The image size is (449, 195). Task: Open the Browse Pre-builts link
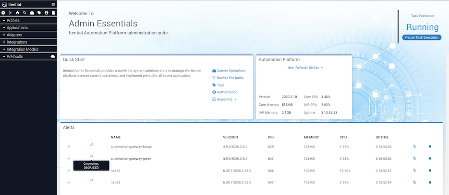pos(230,78)
